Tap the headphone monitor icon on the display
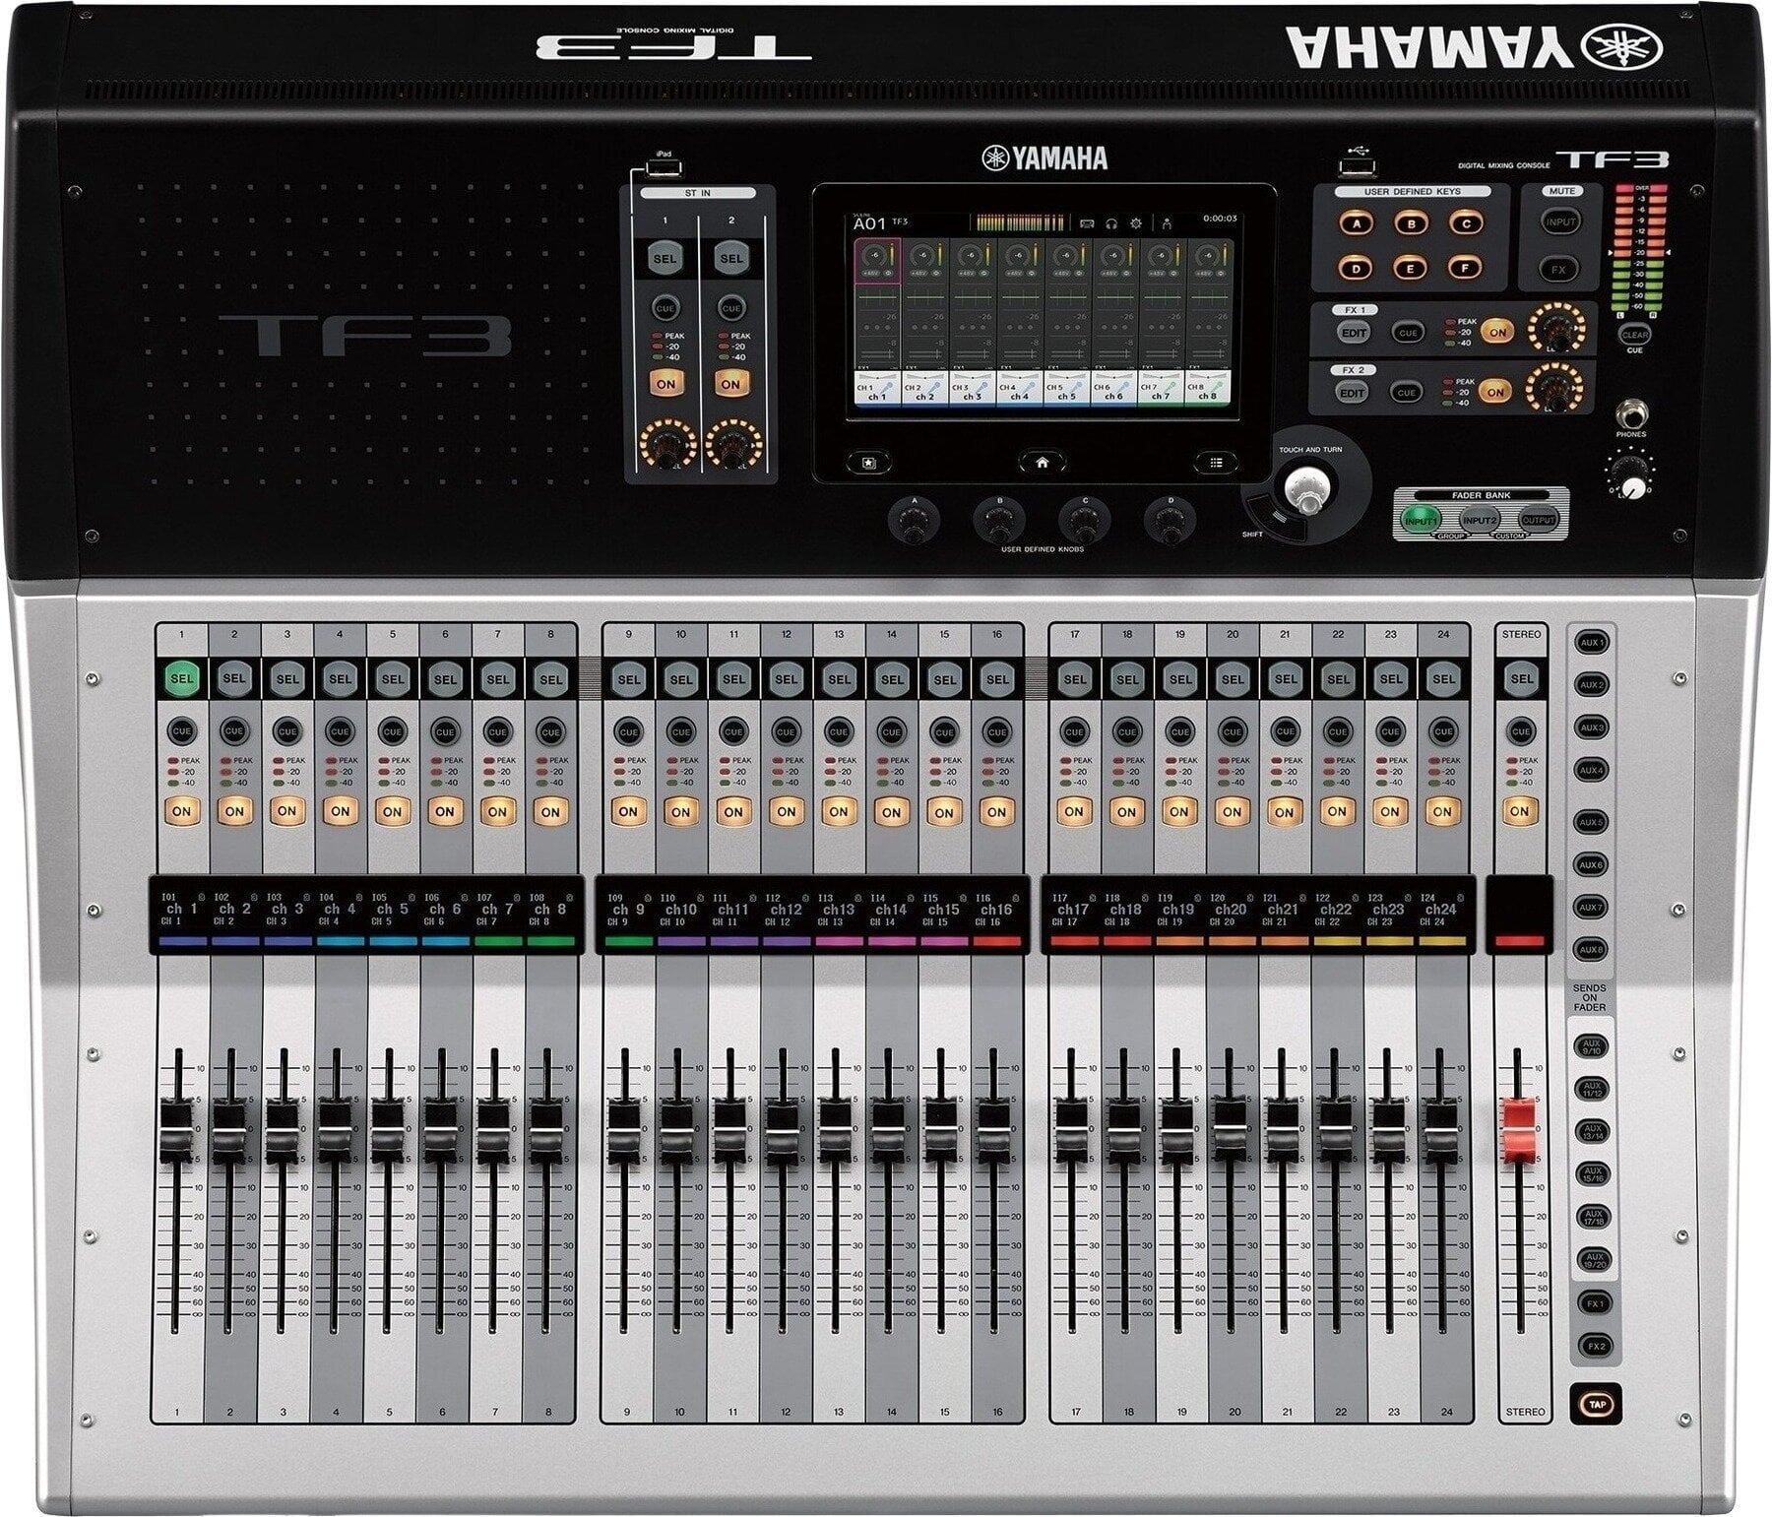Image resolution: width=1772 pixels, height=1517 pixels. tap(1111, 224)
